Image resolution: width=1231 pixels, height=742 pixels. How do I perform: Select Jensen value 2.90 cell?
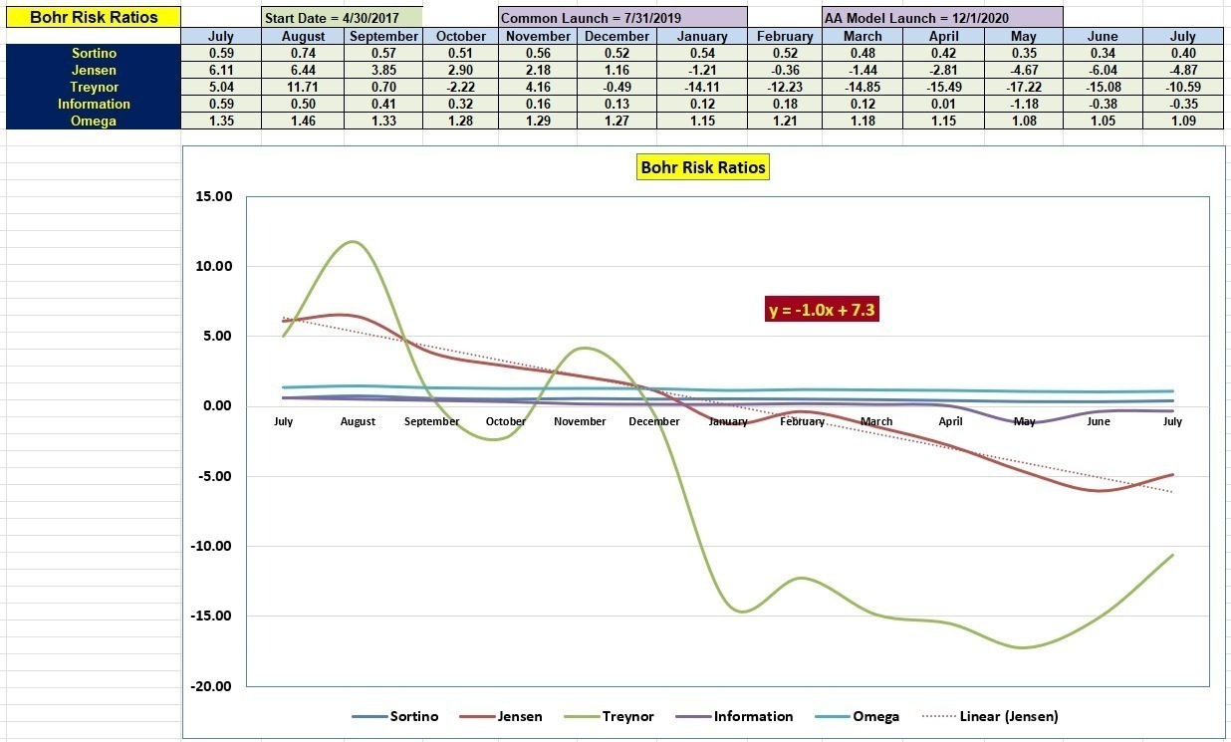tap(461, 71)
